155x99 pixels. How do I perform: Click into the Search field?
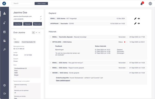[x=22, y=3]
